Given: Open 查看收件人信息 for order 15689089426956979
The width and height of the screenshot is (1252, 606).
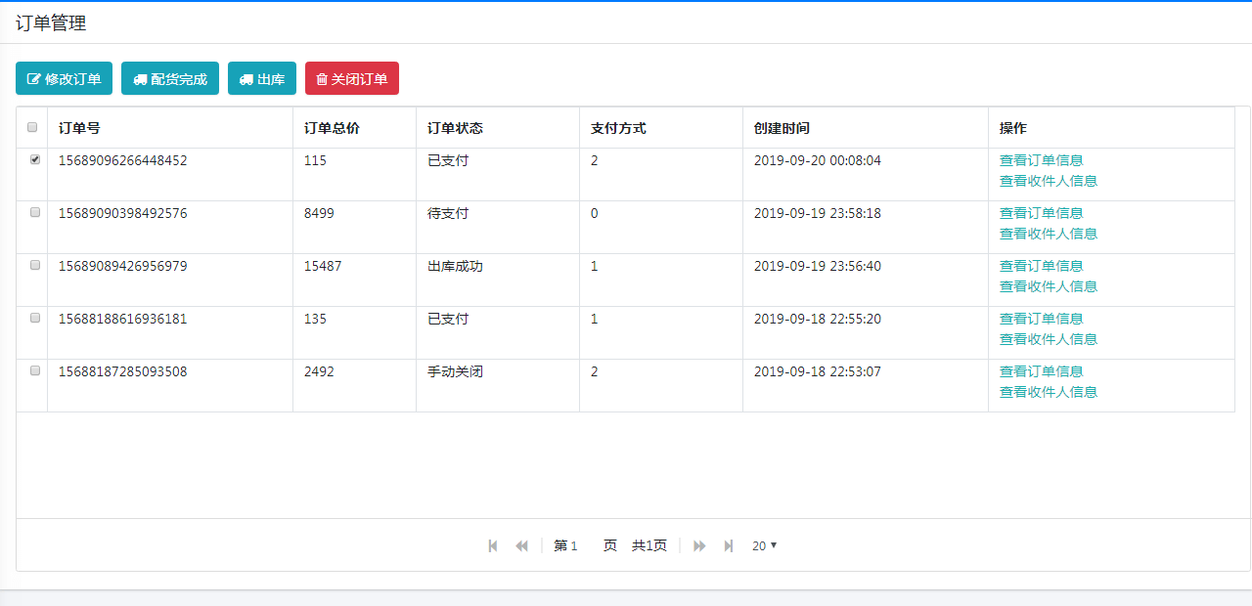Looking at the screenshot, I should 1048,286.
